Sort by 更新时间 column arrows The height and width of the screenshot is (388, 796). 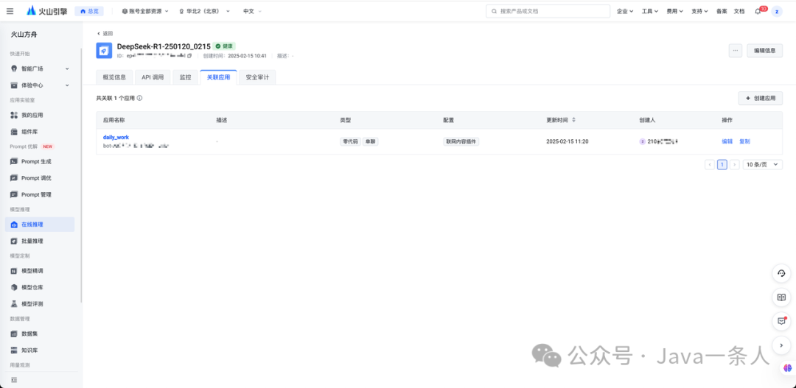click(x=573, y=120)
